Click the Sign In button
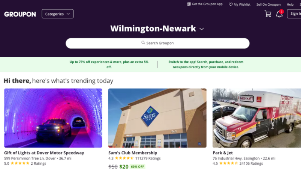Image resolution: width=301 pixels, height=169 pixels. coord(294,14)
